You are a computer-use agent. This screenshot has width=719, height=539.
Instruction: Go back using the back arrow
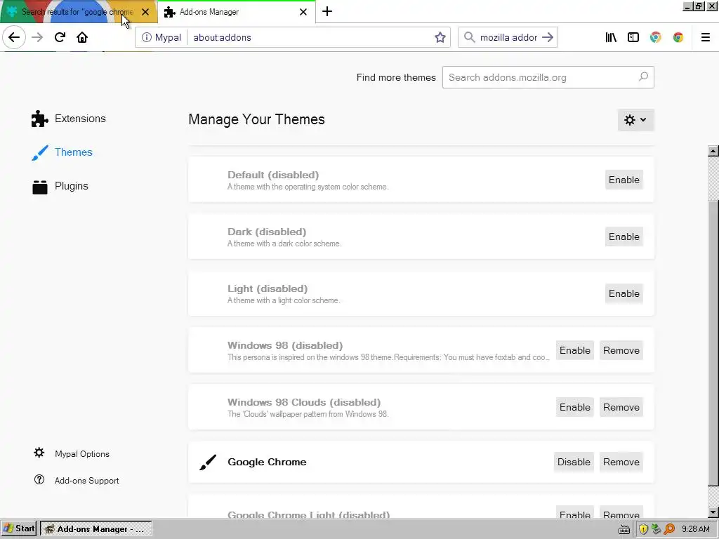[x=14, y=37]
